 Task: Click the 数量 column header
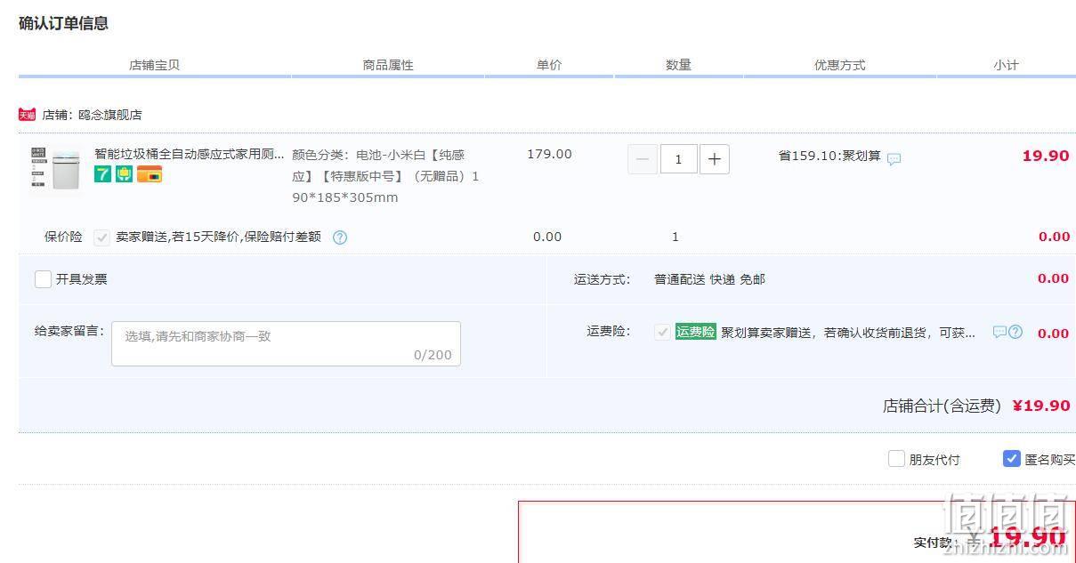pyautogui.click(x=679, y=65)
